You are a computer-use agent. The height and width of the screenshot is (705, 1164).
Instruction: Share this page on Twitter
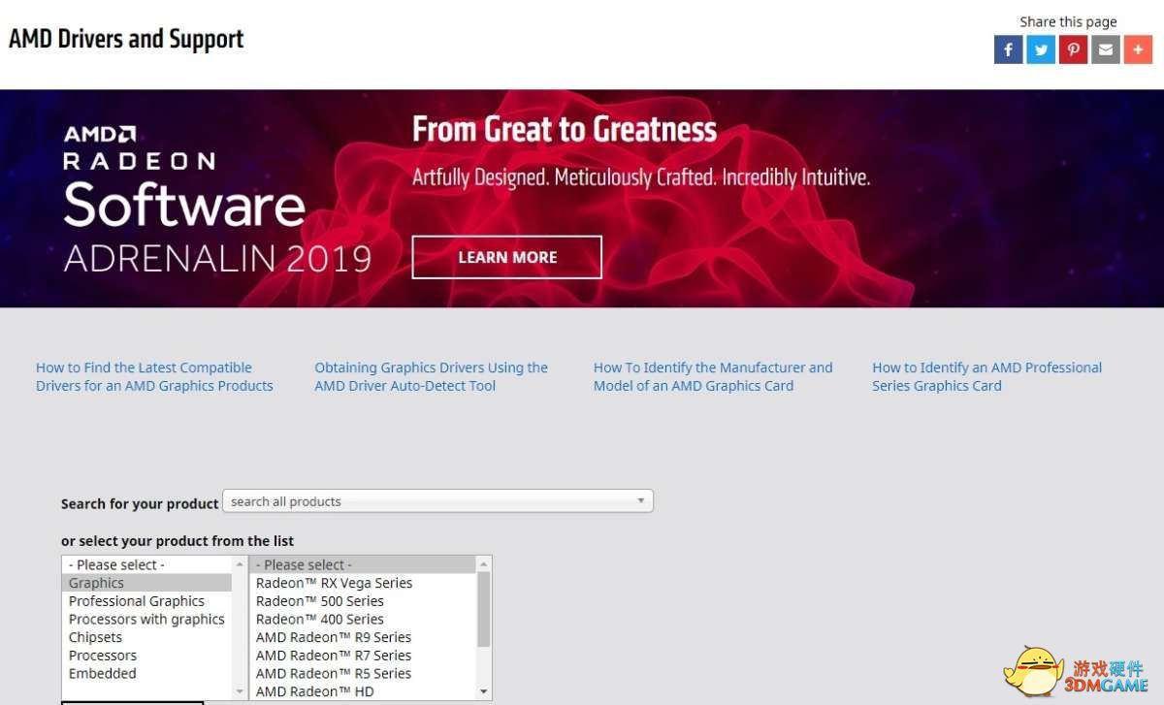[x=1041, y=49]
